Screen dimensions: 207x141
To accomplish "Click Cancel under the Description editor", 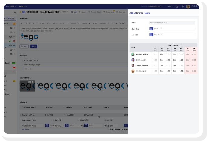I will pos(24,46).
